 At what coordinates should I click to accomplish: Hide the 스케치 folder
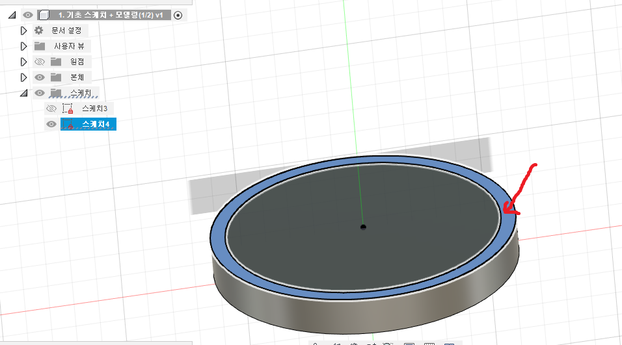click(40, 93)
